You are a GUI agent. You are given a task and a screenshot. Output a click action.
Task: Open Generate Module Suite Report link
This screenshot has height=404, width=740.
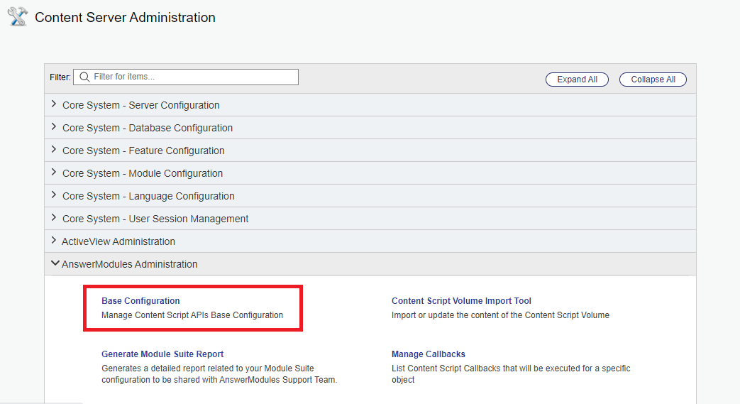pyautogui.click(x=162, y=354)
